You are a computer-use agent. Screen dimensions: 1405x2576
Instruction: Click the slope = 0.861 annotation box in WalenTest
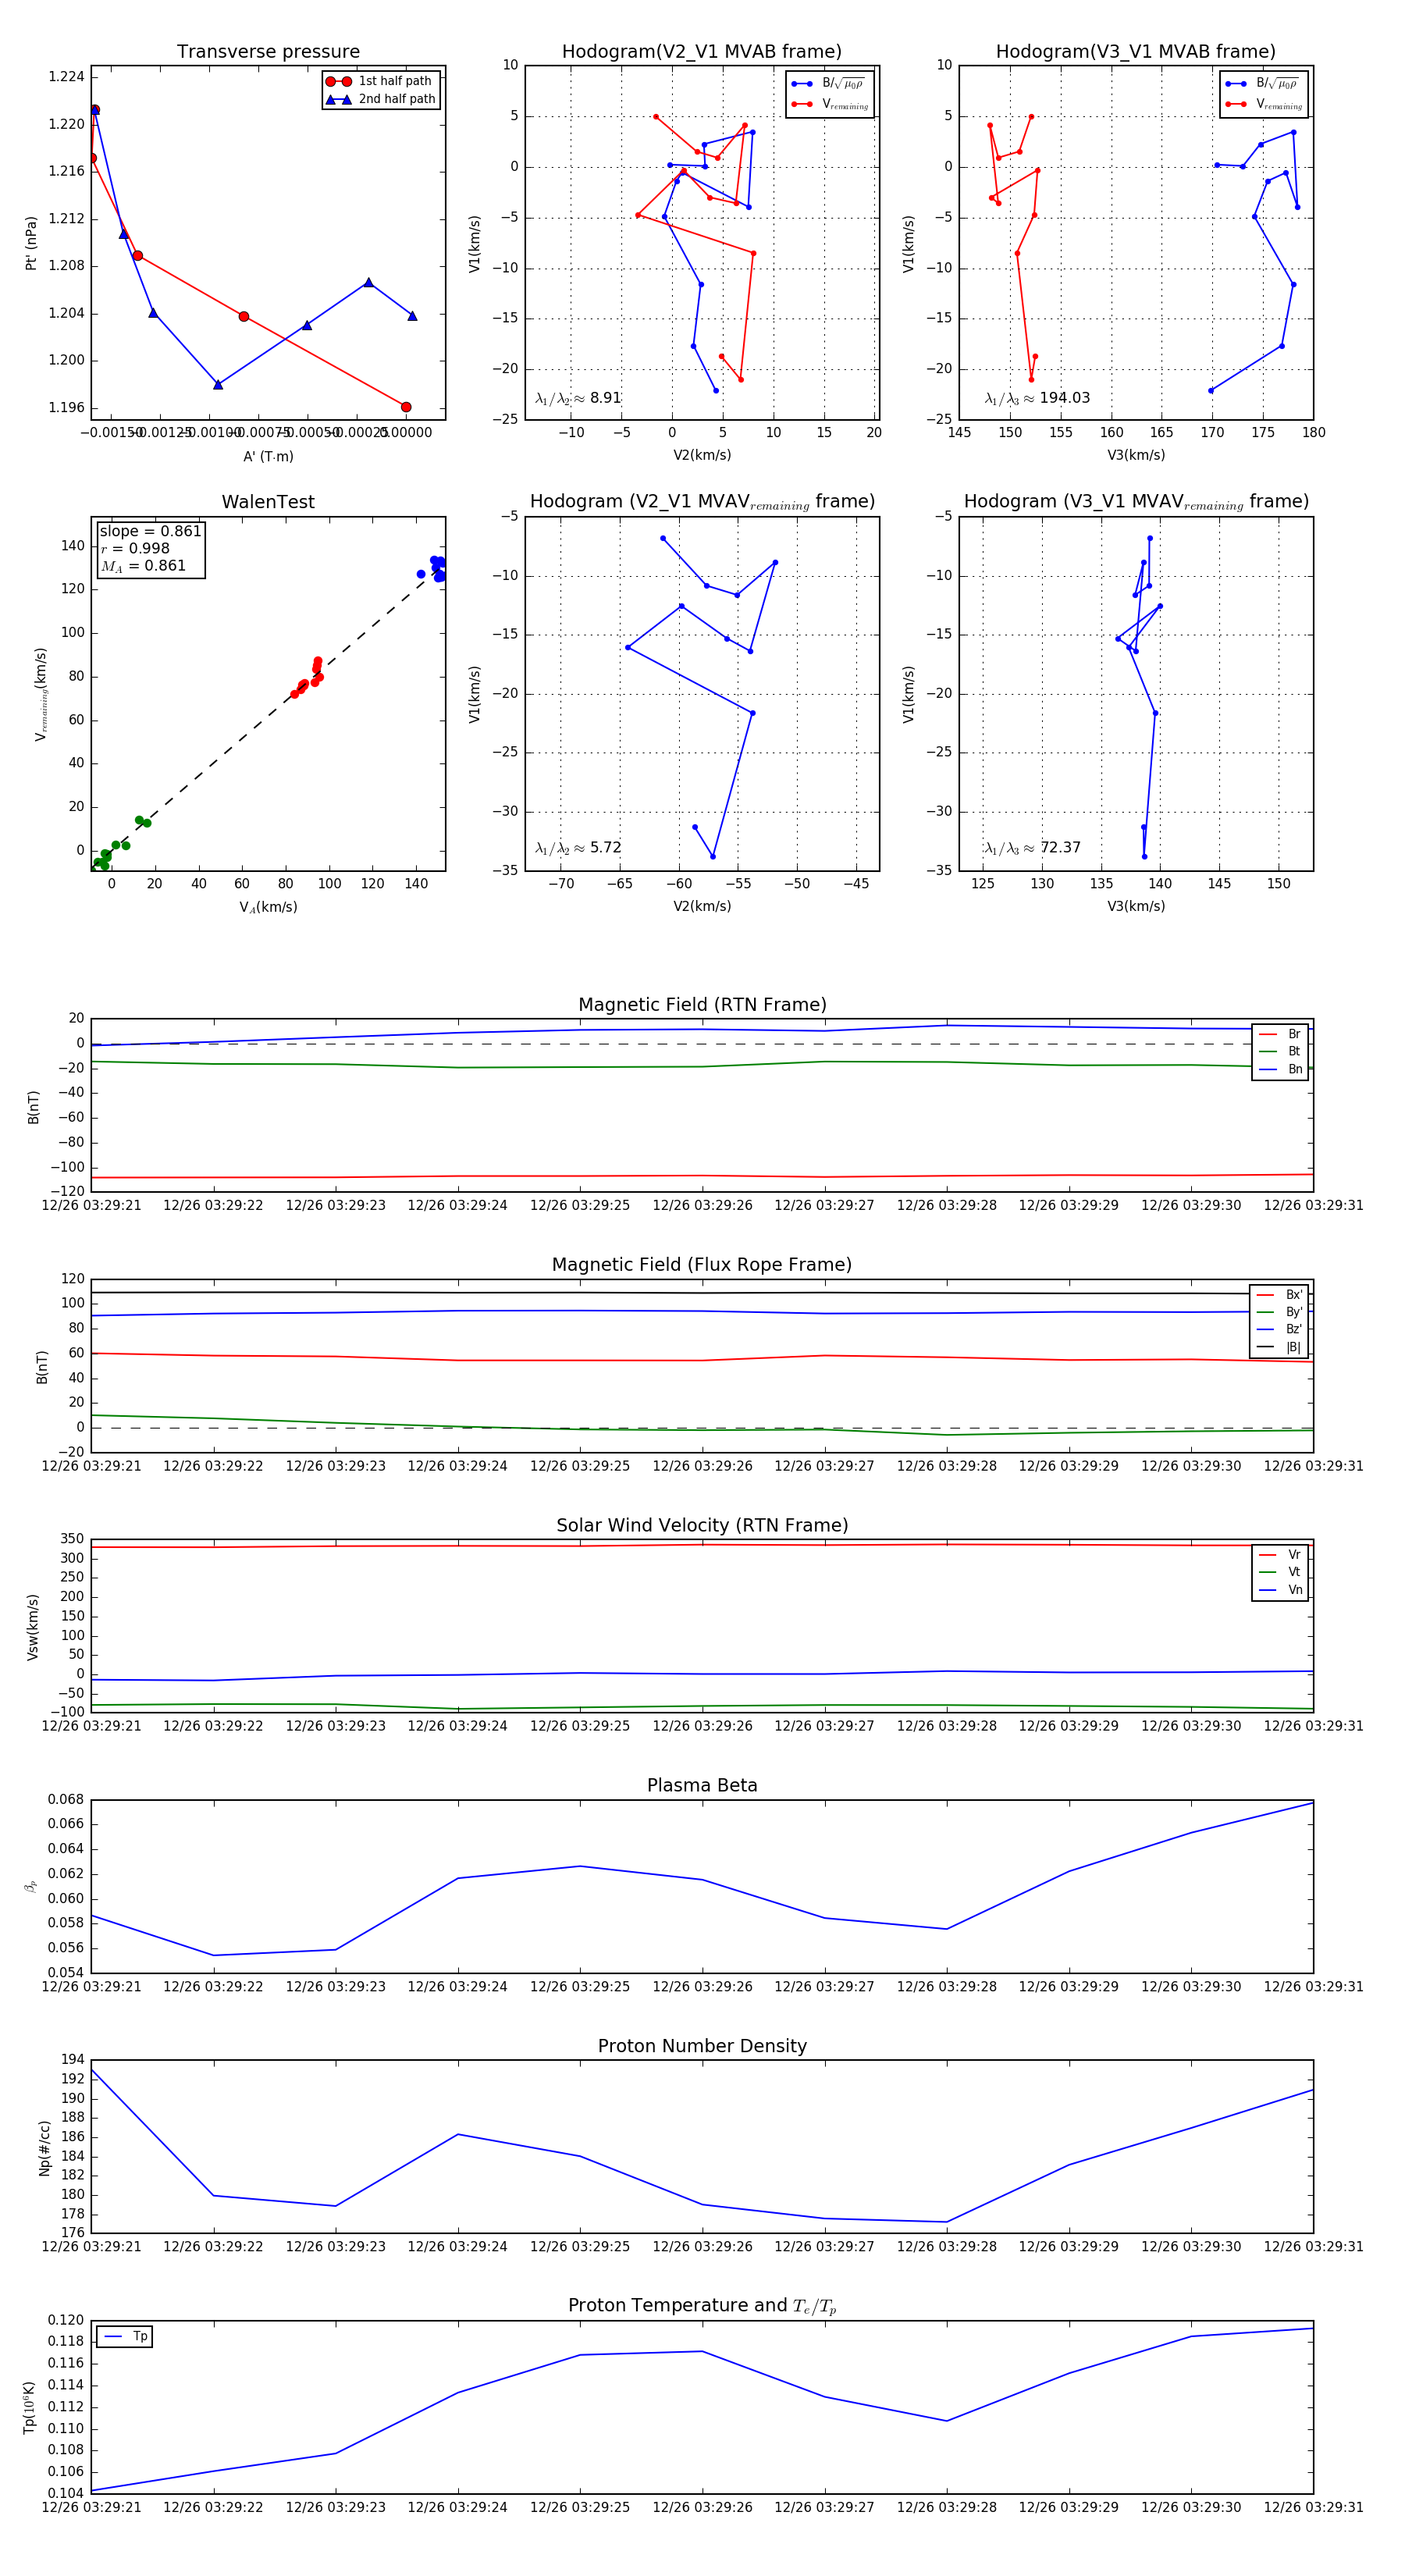point(150,548)
